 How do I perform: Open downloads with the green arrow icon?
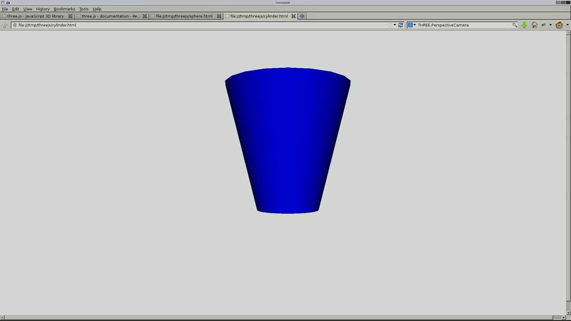(524, 25)
